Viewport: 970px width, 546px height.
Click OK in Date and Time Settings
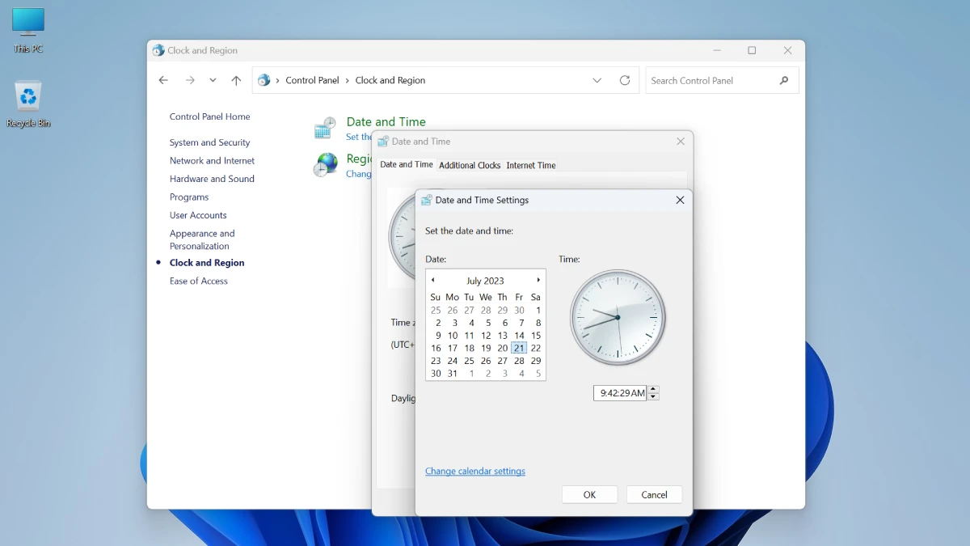[589, 495]
